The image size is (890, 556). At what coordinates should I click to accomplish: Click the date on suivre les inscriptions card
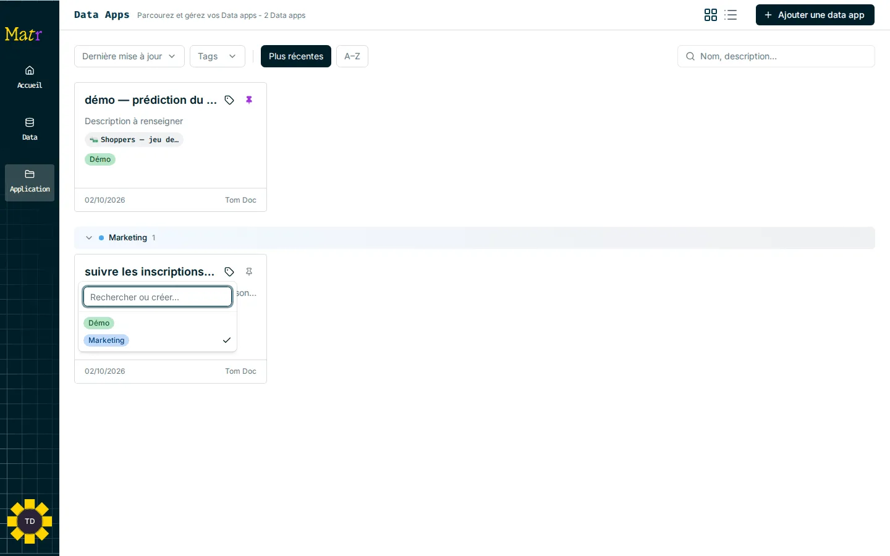coord(105,371)
